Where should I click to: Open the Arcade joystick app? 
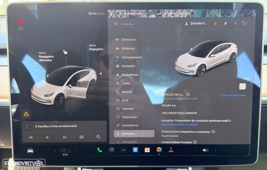click(x=171, y=150)
